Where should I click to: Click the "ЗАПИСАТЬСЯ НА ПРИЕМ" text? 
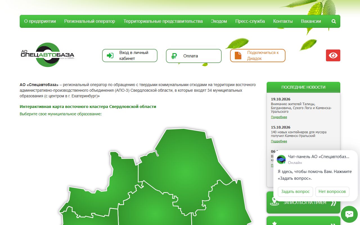[305, 202]
